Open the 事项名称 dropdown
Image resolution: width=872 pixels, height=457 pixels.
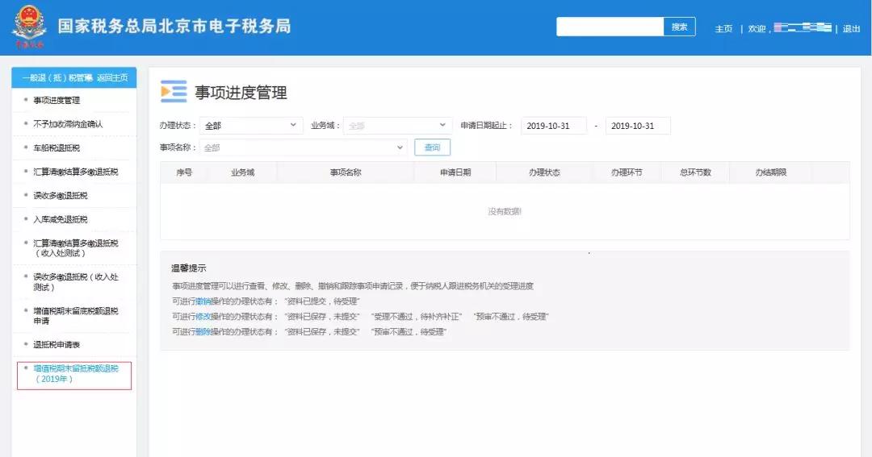pos(303,147)
